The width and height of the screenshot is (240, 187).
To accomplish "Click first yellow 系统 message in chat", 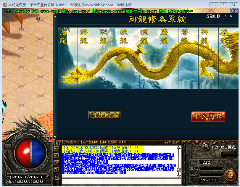I will coord(103,148).
